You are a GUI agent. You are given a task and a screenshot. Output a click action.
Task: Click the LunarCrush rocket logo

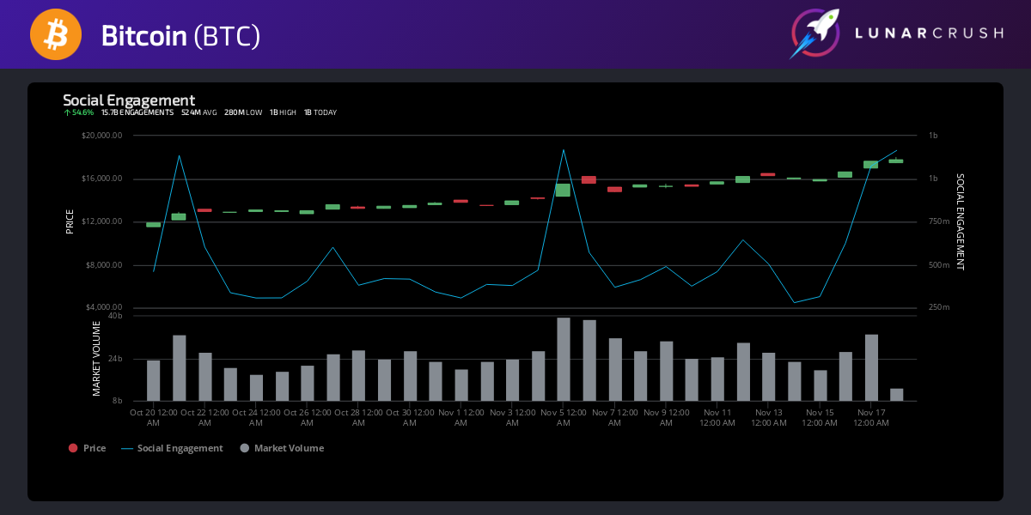(x=815, y=33)
